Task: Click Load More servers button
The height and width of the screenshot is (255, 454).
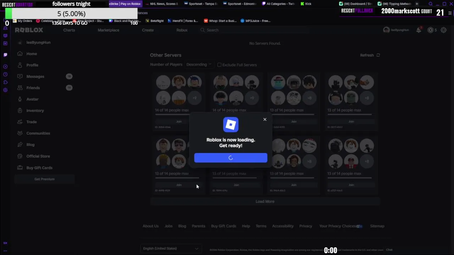Action: pyautogui.click(x=265, y=202)
